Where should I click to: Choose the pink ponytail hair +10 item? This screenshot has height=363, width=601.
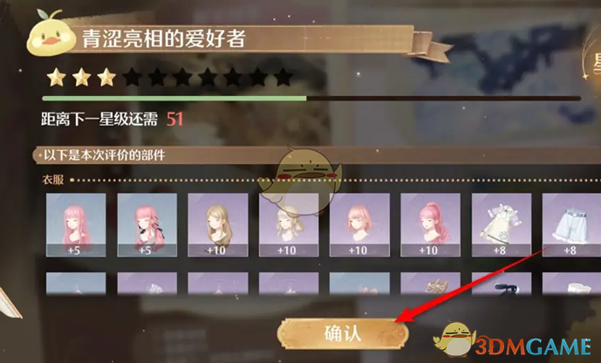coord(430,224)
